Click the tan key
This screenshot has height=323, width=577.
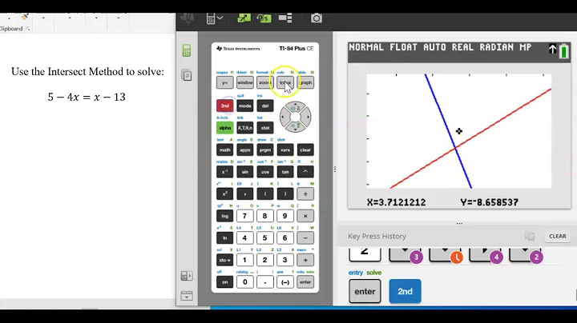click(x=285, y=172)
